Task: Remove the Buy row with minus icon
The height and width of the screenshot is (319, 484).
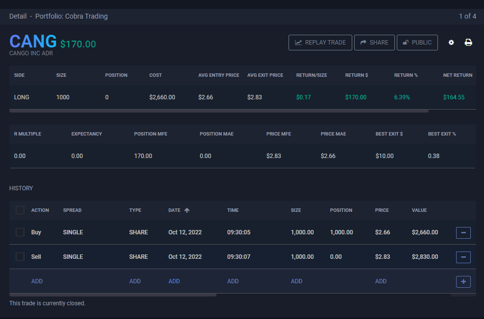Action: pos(463,232)
